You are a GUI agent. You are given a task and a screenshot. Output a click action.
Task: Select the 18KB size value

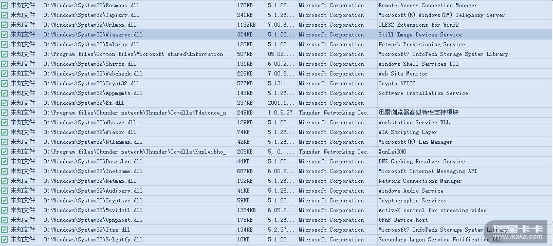(243, 239)
